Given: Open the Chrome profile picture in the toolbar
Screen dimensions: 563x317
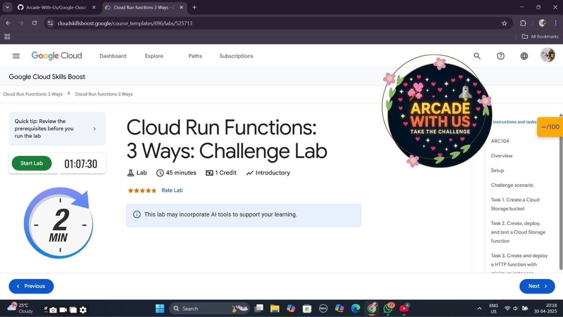Looking at the screenshot, I should click(x=542, y=23).
